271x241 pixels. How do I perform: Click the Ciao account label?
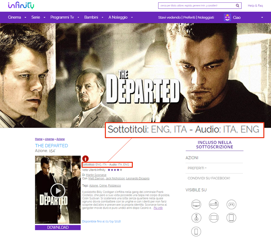click(237, 17)
